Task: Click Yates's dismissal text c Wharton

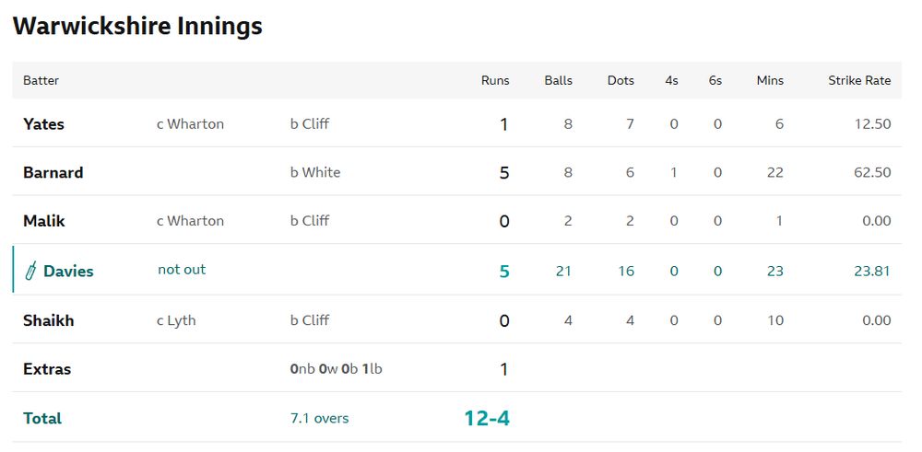Action: [x=190, y=124]
